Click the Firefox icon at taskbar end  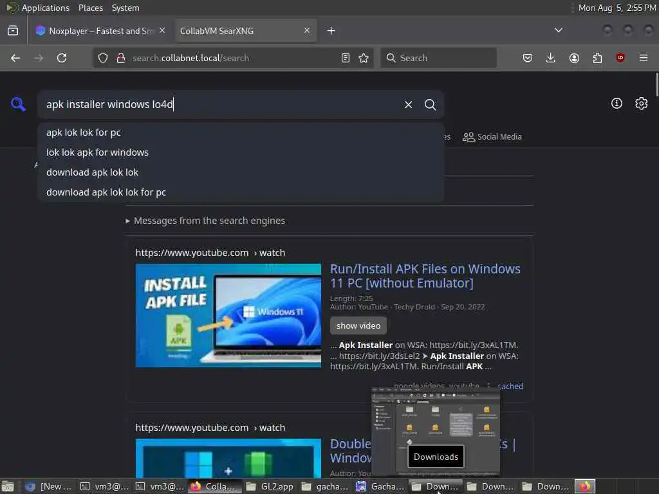(585, 486)
